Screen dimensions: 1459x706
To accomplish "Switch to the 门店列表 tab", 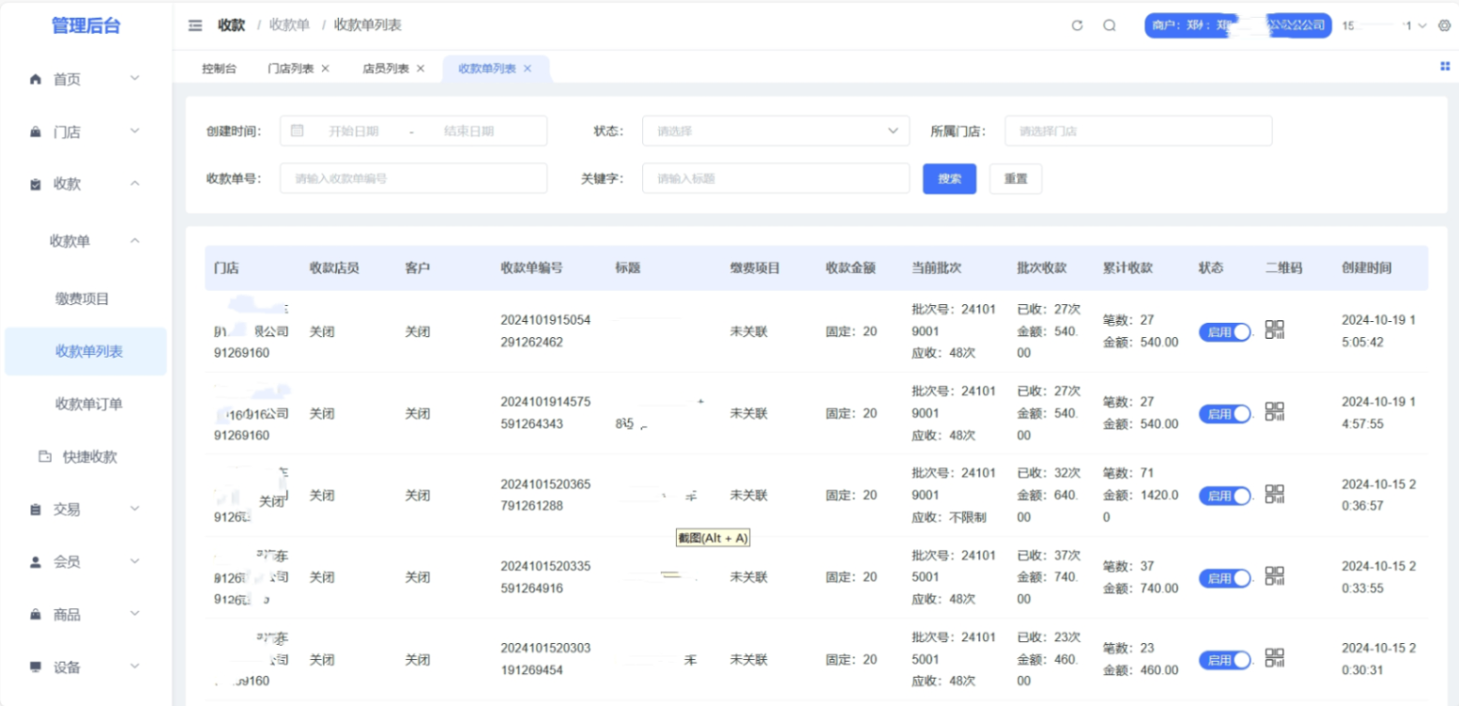I will click(290, 69).
